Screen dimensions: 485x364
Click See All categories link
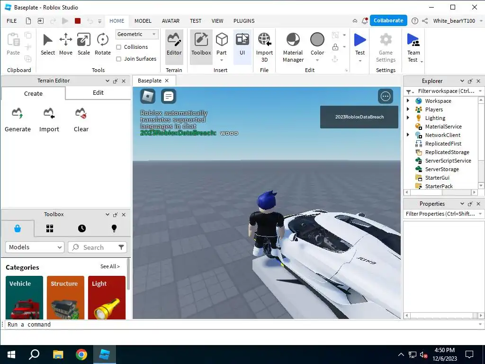coord(110,266)
